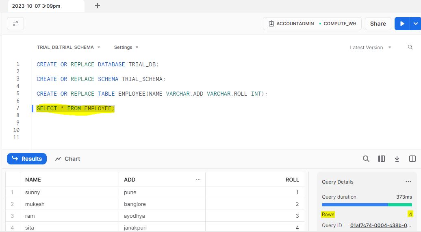Open the Latest Version dropdown
This screenshot has height=232, width=421.
370,48
